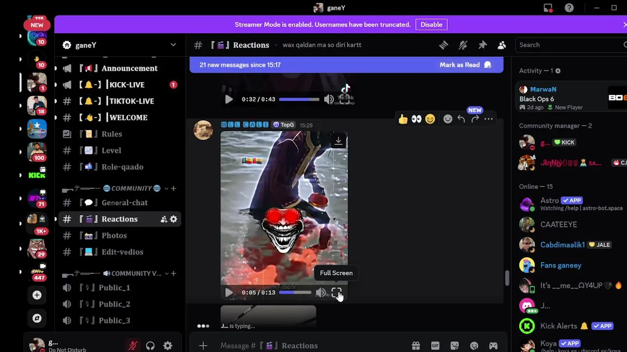
Task: Open the apps launcher controller icon
Action: [x=493, y=346]
